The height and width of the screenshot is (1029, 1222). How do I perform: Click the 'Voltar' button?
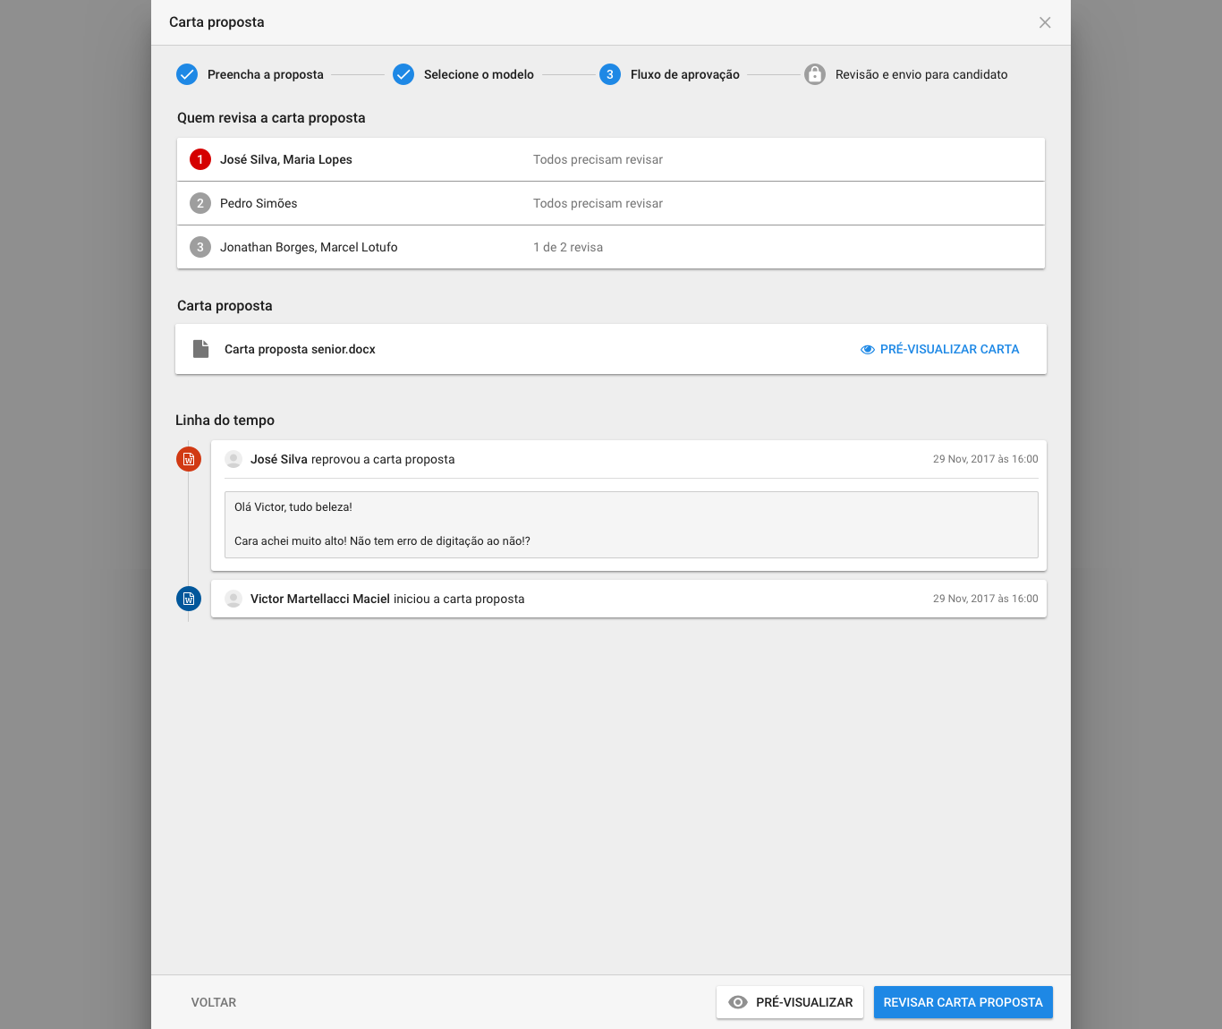(x=214, y=1002)
